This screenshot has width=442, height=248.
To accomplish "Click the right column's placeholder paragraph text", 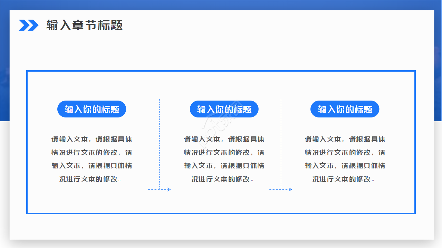I will pyautogui.click(x=345, y=159).
